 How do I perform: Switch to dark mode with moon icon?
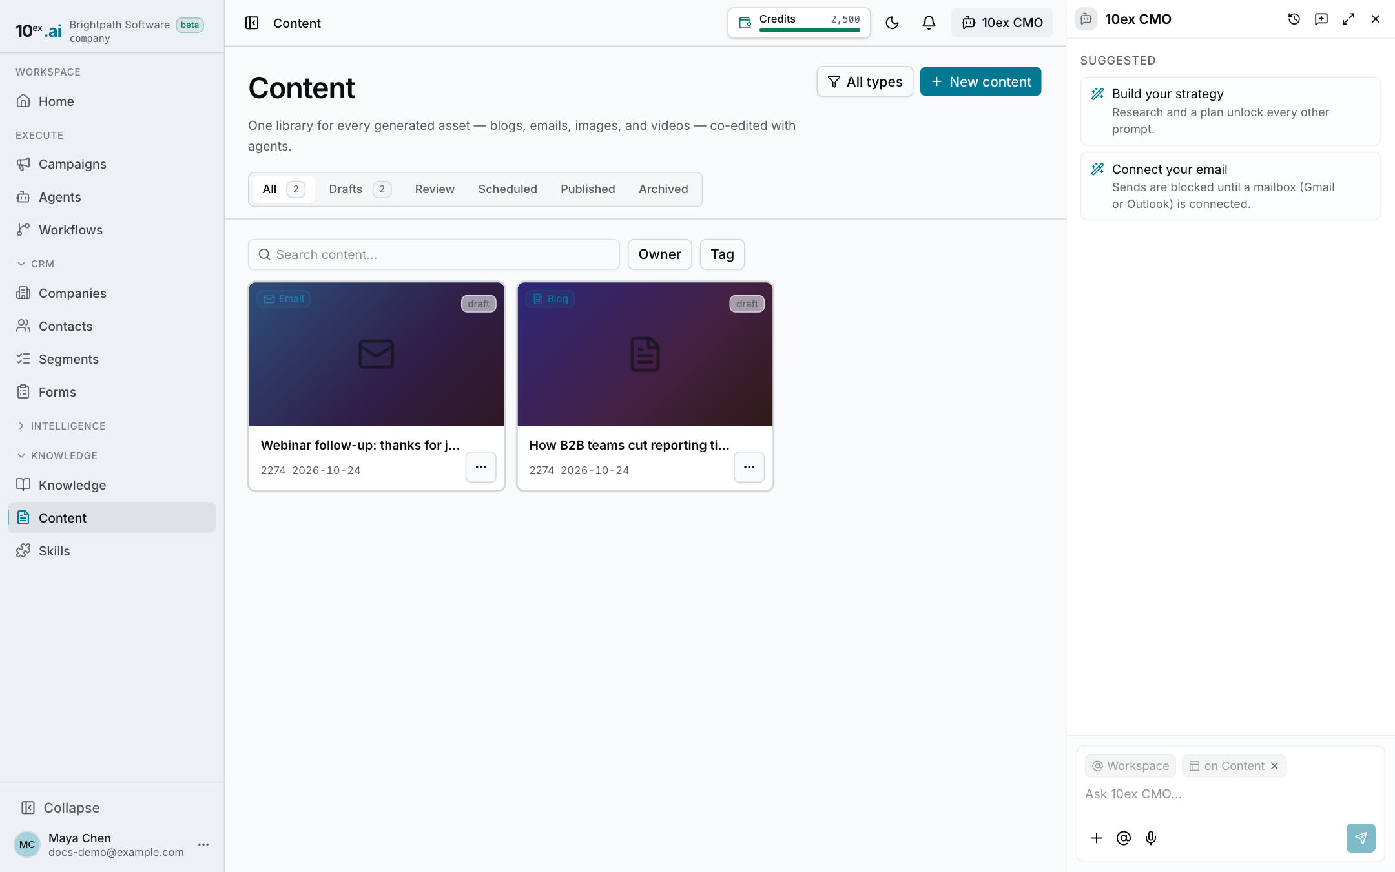click(892, 23)
